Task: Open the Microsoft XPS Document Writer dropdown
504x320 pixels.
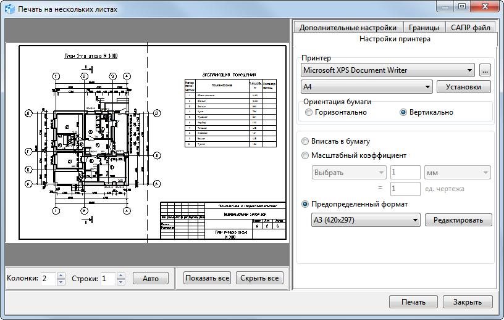Action: tap(387, 70)
